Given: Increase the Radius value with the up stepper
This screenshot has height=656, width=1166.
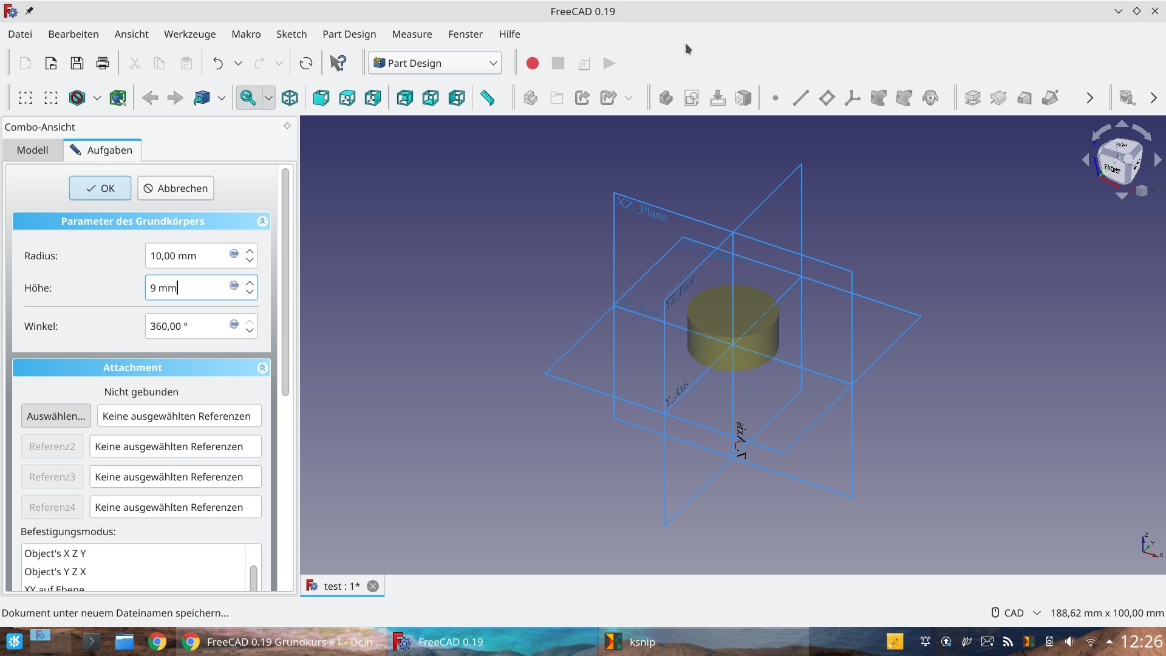Looking at the screenshot, I should coord(250,251).
